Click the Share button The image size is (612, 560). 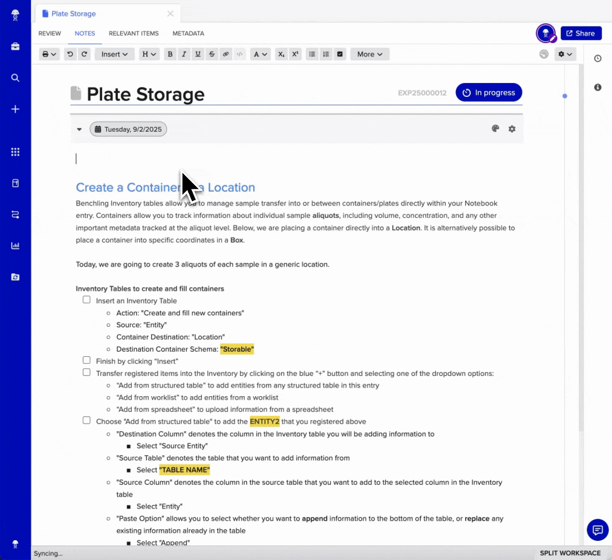click(581, 33)
